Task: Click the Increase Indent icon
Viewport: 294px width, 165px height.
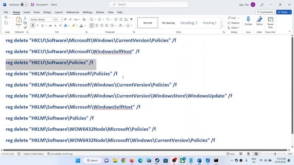Action: tap(121, 19)
